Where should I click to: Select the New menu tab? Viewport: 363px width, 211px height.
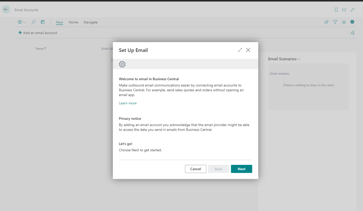(60, 22)
